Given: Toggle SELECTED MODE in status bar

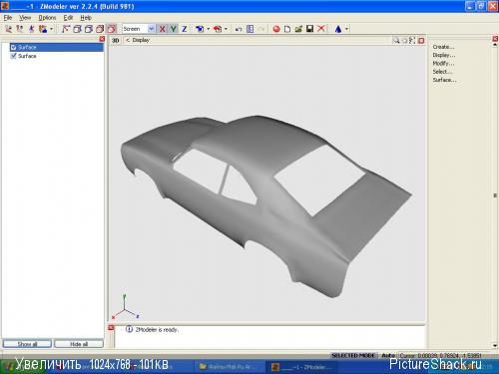Looking at the screenshot, I should pyautogui.click(x=353, y=355).
